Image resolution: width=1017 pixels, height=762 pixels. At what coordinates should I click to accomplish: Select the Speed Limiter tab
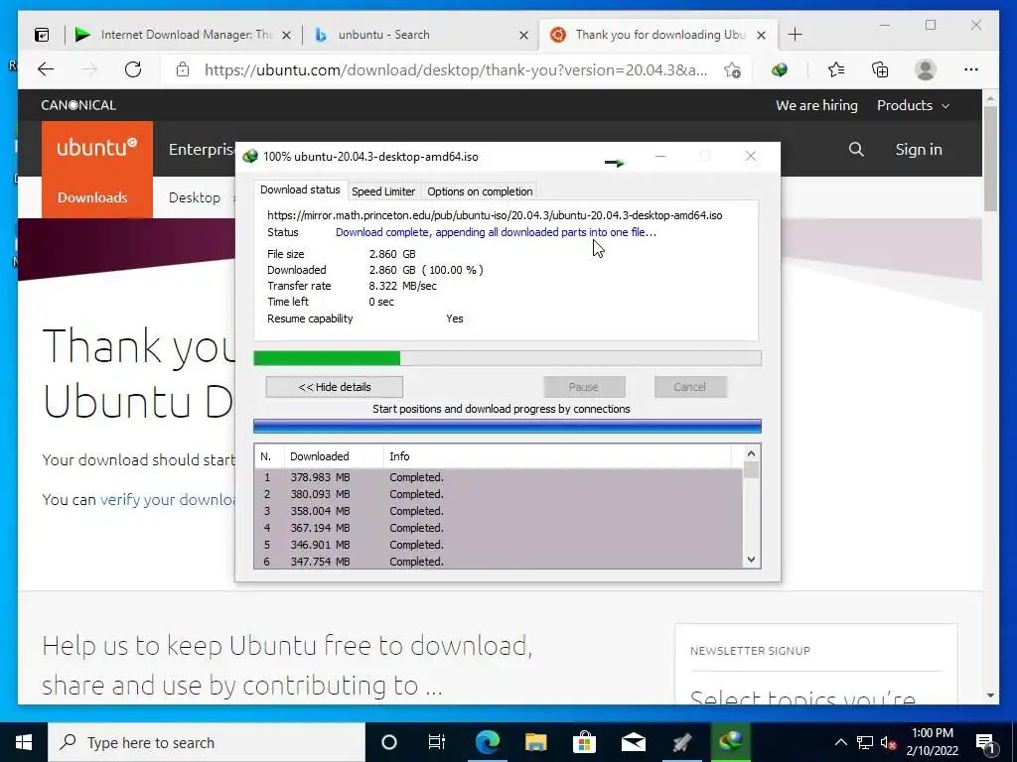pyautogui.click(x=383, y=191)
